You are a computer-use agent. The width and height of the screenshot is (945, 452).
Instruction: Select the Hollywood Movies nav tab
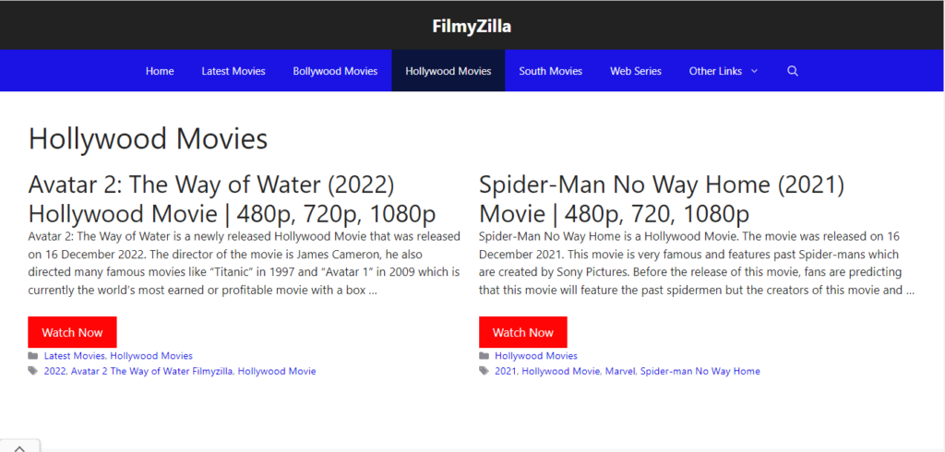[x=449, y=71]
